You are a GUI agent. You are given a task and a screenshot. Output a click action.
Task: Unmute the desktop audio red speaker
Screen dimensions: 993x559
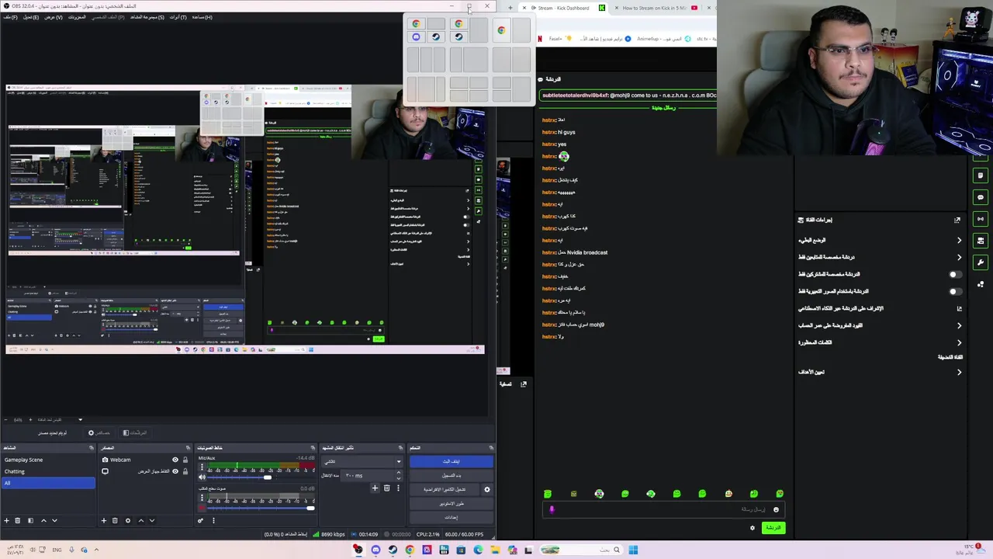click(x=202, y=508)
